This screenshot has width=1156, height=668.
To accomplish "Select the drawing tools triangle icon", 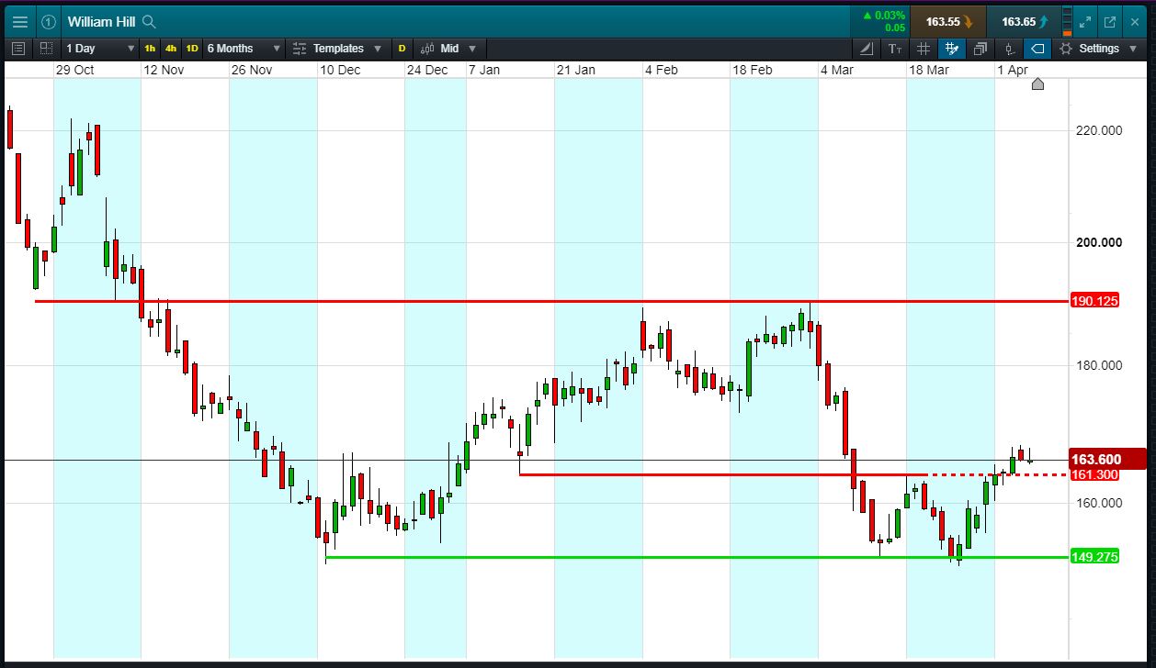I will pos(867,49).
